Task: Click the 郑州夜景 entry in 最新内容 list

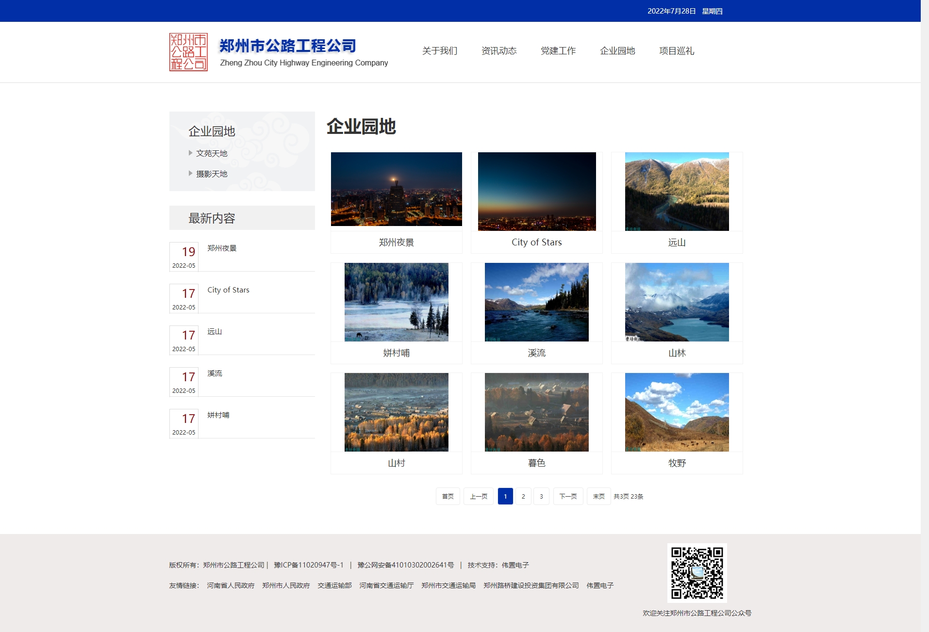Action: coord(221,248)
